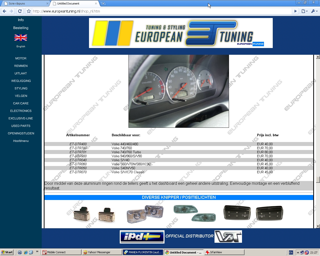This screenshot has width=320, height=256.
Task: Click the UK flag icon for English
Action: 21,38
